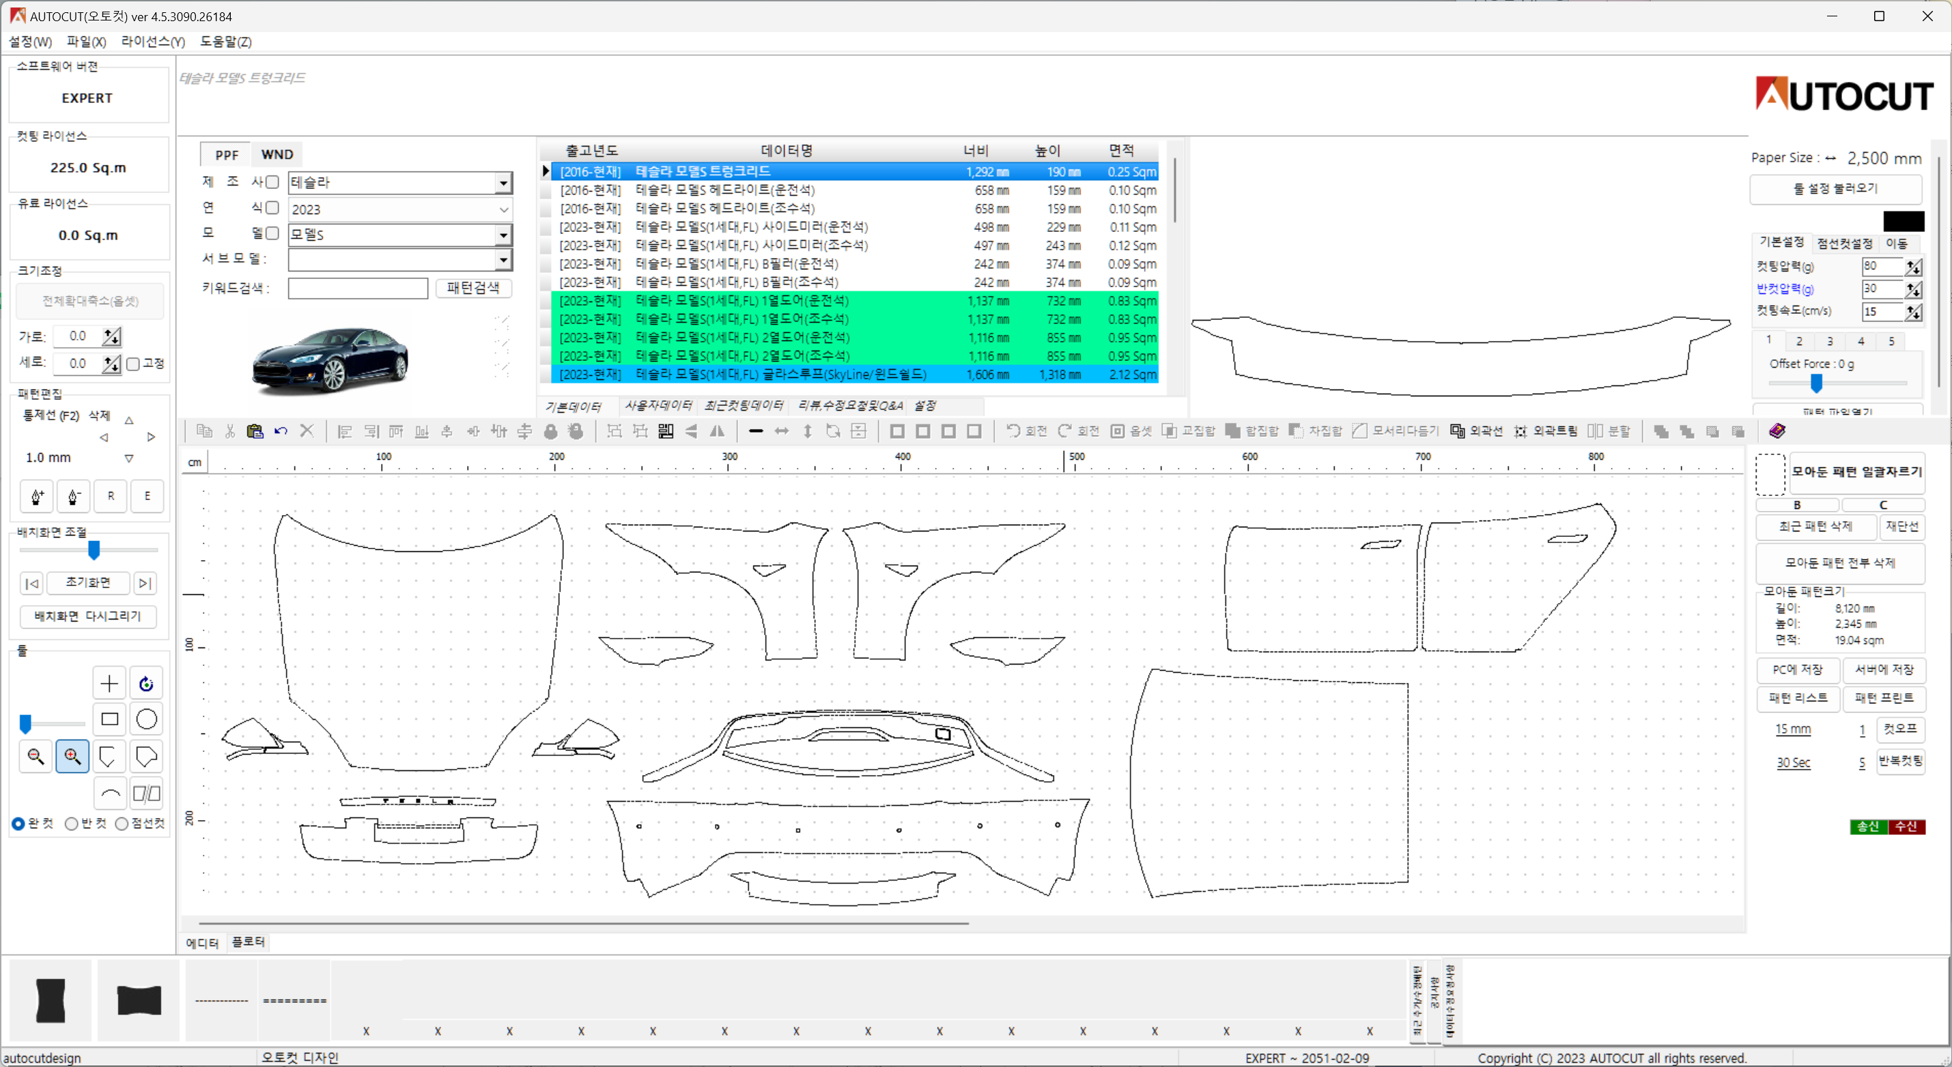
Task: Open the 서브모델 submodel dropdown
Action: click(x=504, y=261)
